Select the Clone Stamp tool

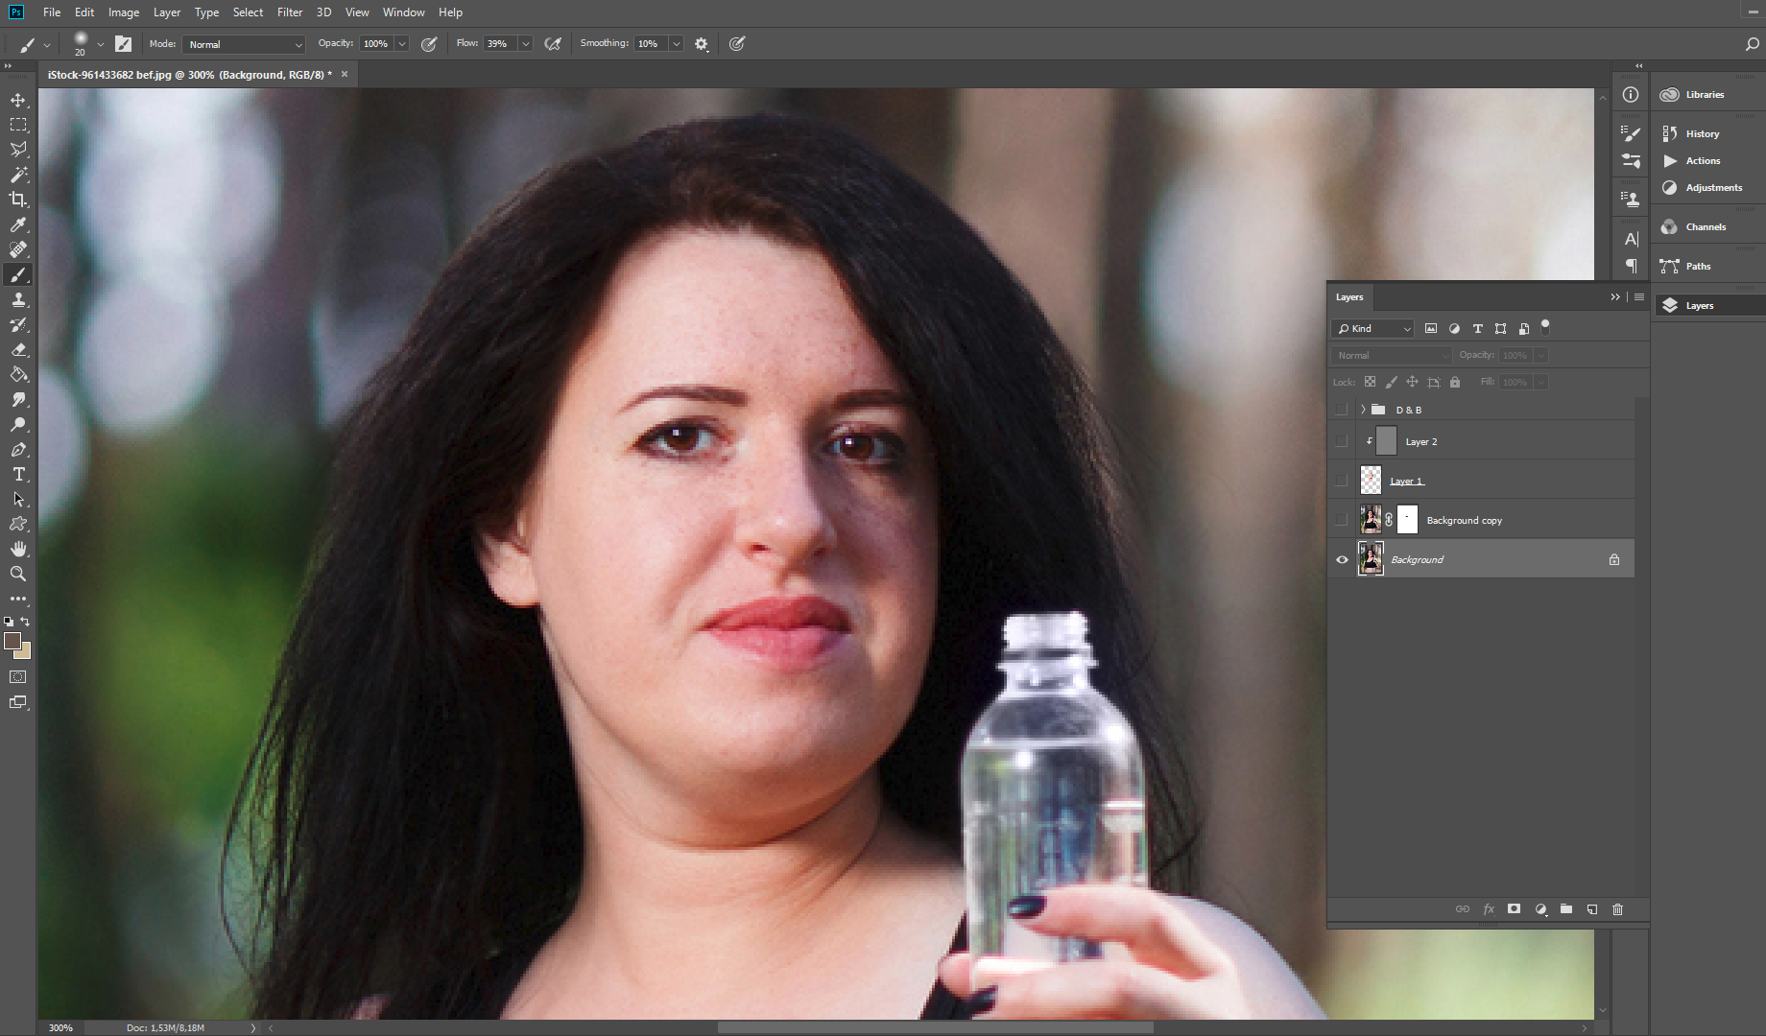[x=18, y=299]
